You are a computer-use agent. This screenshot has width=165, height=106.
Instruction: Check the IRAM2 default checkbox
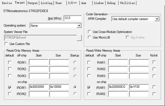[x=89, y=94]
